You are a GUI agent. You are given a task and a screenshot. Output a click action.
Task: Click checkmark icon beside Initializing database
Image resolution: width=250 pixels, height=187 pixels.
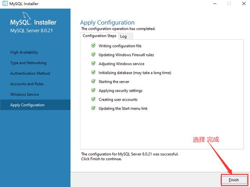(x=93, y=72)
